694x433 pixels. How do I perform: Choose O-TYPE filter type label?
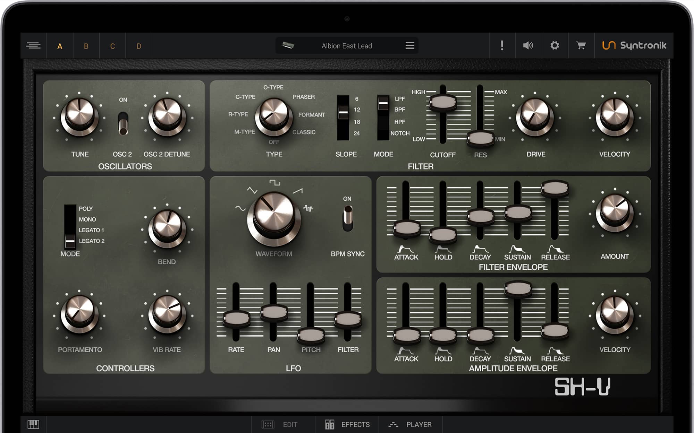pyautogui.click(x=273, y=87)
